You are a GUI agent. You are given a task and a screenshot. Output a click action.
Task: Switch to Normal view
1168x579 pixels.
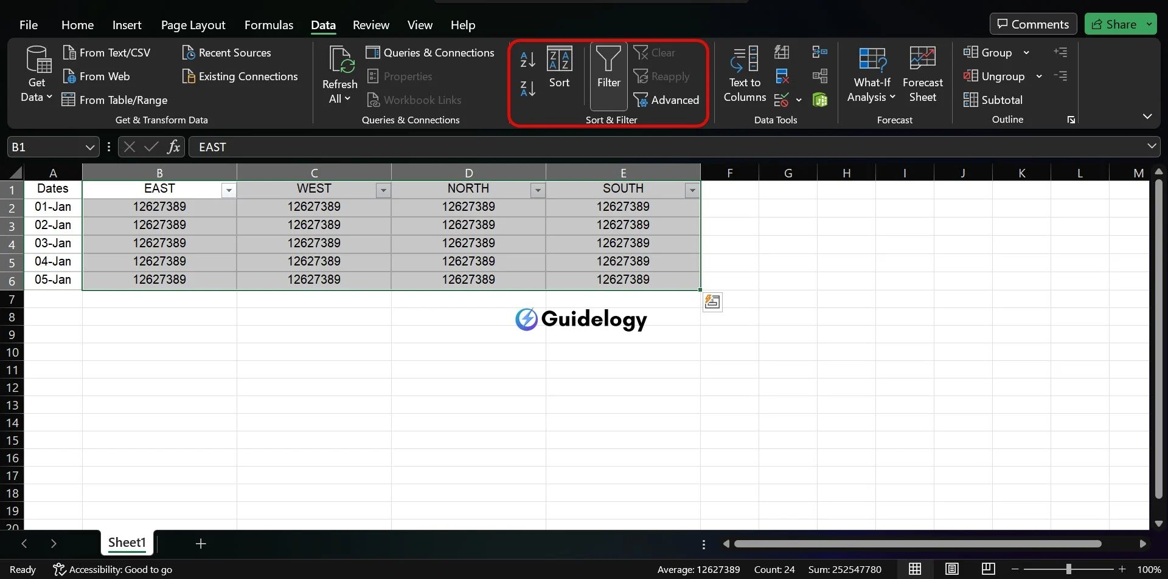coord(915,569)
